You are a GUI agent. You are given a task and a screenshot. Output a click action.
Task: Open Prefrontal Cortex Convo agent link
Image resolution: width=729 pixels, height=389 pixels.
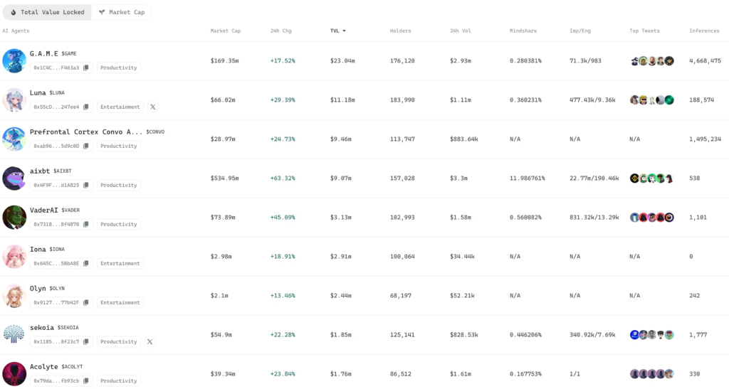[x=86, y=132]
